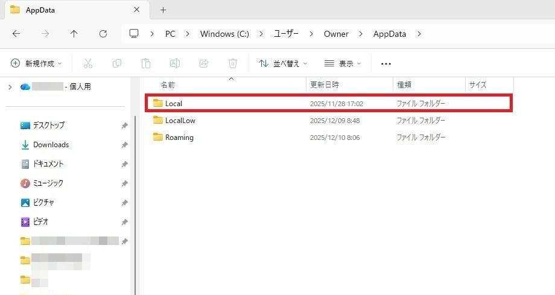Click the Delete trash can icon
555x295 pixels.
pyautogui.click(x=233, y=63)
